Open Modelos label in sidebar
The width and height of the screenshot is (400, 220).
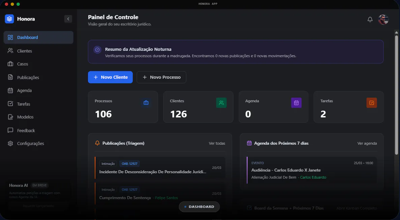[x=25, y=117]
